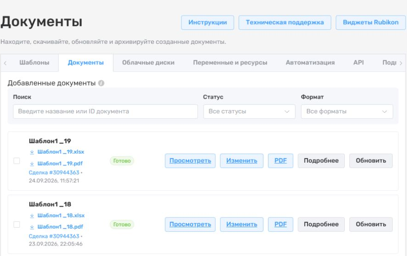Switch to the API tab
407x256 pixels.
359,63
